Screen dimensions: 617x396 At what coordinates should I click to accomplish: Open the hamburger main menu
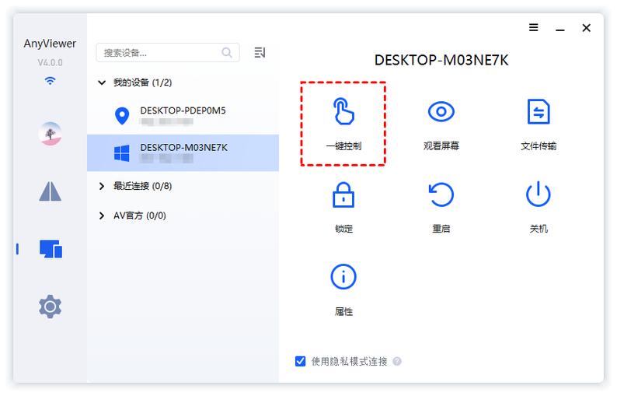(534, 27)
